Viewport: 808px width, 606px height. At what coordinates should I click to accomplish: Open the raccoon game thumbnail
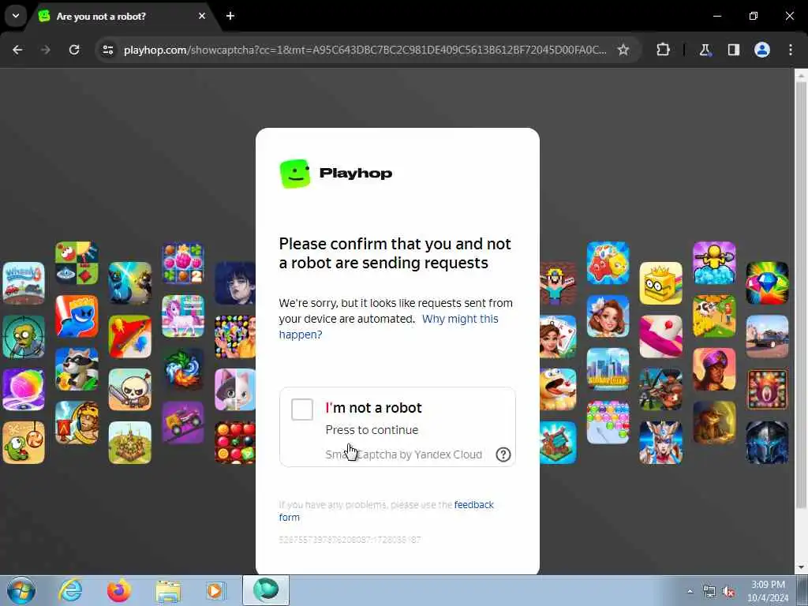(77, 368)
